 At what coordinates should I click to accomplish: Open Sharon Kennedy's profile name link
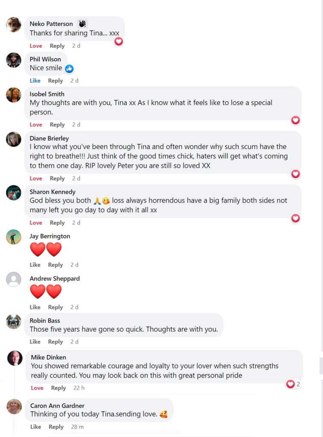(x=53, y=192)
